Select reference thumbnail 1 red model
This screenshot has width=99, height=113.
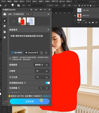tap(22, 21)
